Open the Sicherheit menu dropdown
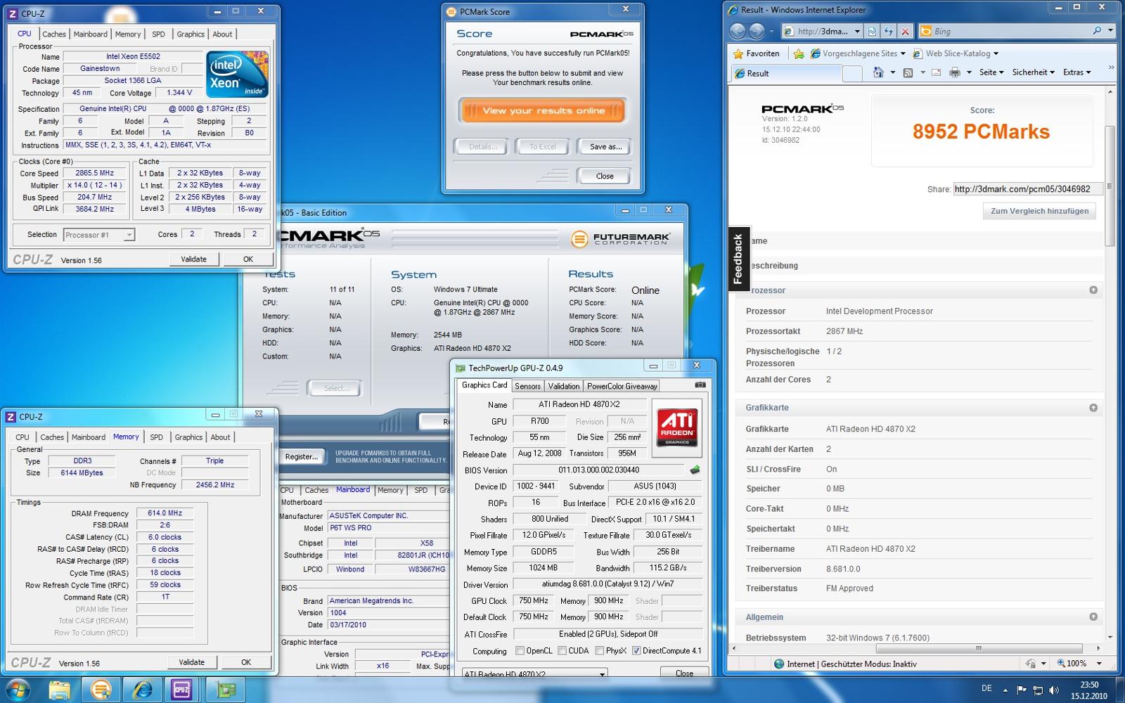Viewport: 1125px width, 703px height. [x=1034, y=72]
